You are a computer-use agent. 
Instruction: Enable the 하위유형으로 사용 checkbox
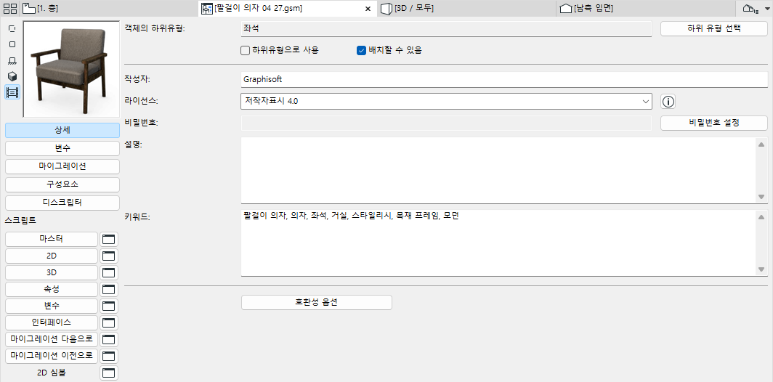pyautogui.click(x=245, y=50)
